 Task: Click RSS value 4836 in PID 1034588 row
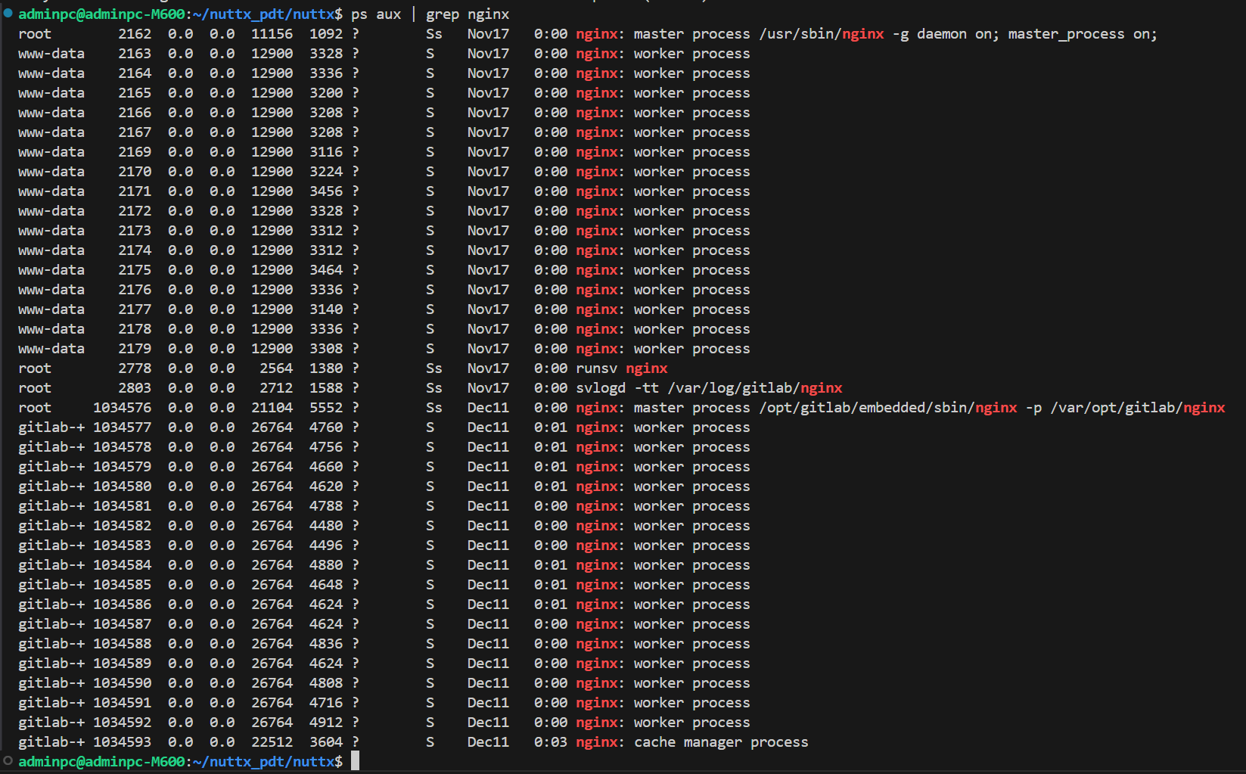click(x=326, y=644)
